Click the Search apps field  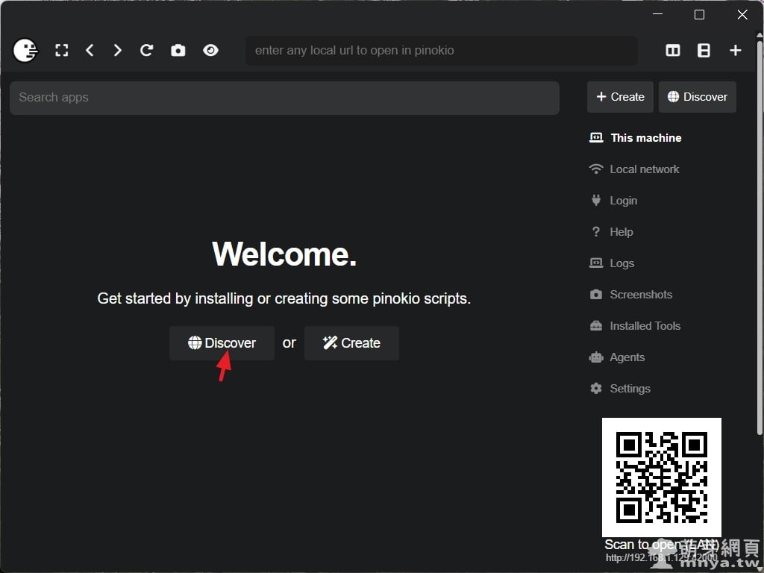tap(284, 98)
